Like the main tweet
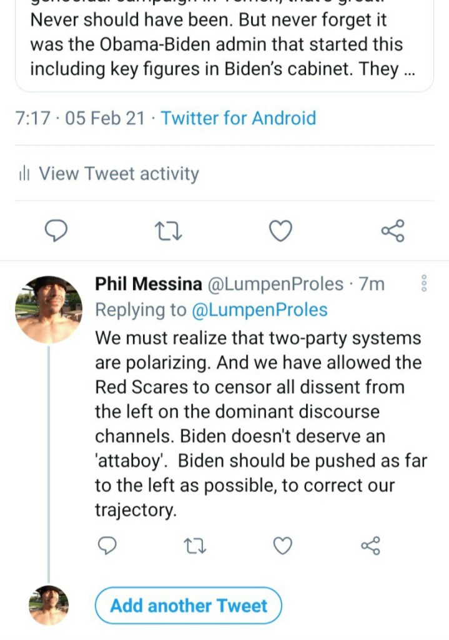Image resolution: width=449 pixels, height=640 pixels. pos(280,231)
